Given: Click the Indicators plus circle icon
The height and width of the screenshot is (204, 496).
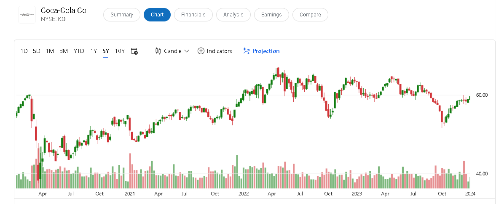Looking at the screenshot, I should 201,51.
